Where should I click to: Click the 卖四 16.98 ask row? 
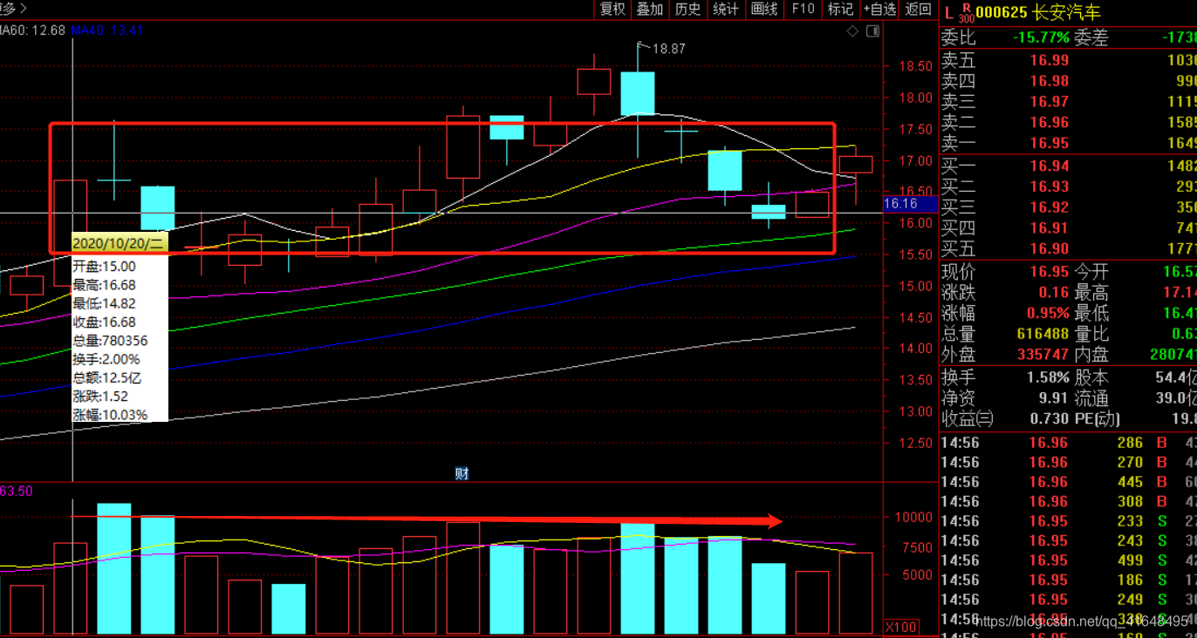click(x=1069, y=81)
